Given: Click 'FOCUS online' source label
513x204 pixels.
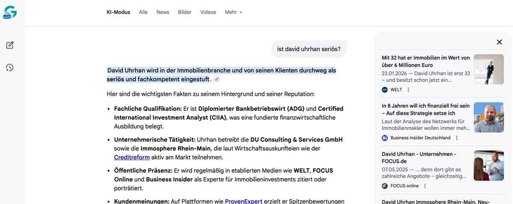Looking at the screenshot, I should point(404,186).
